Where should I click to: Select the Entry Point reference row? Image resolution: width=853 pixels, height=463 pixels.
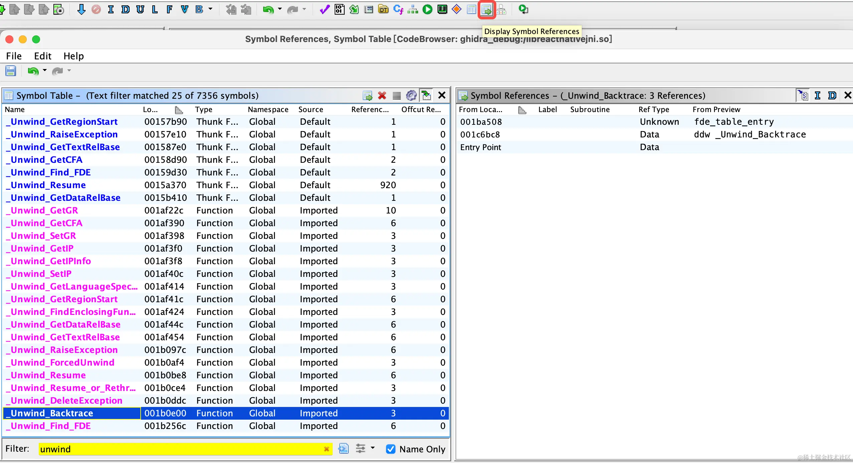click(654, 147)
